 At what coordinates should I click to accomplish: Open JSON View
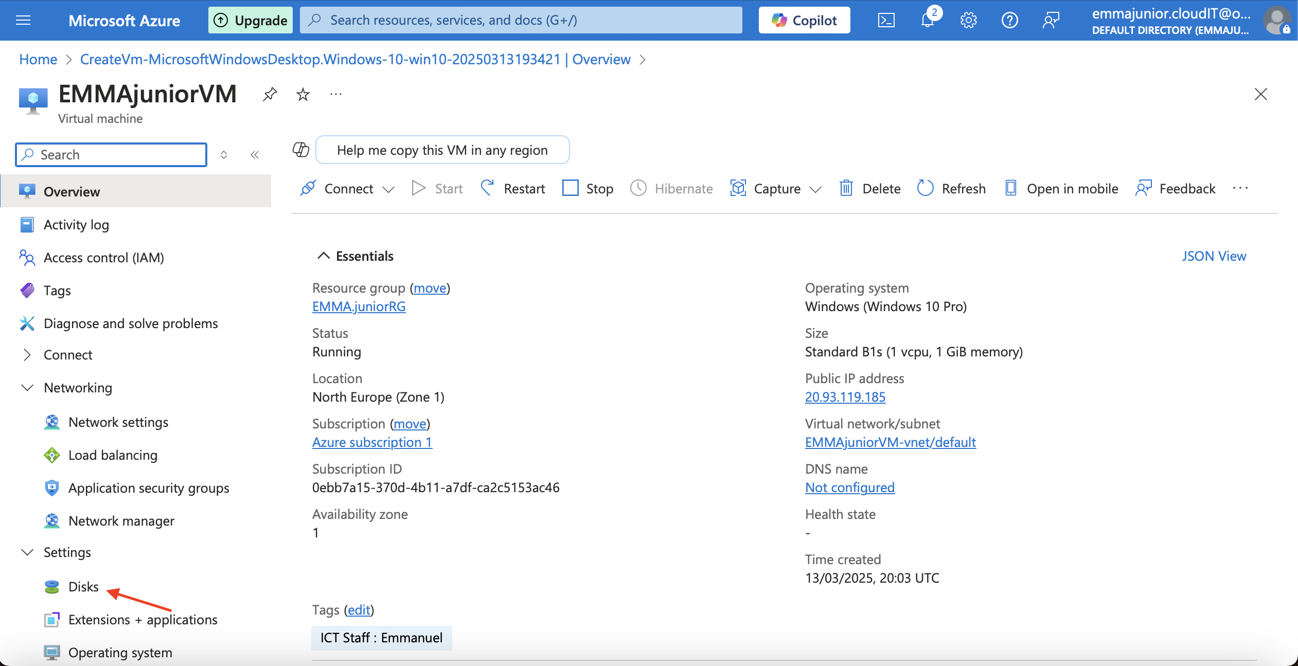(x=1214, y=256)
